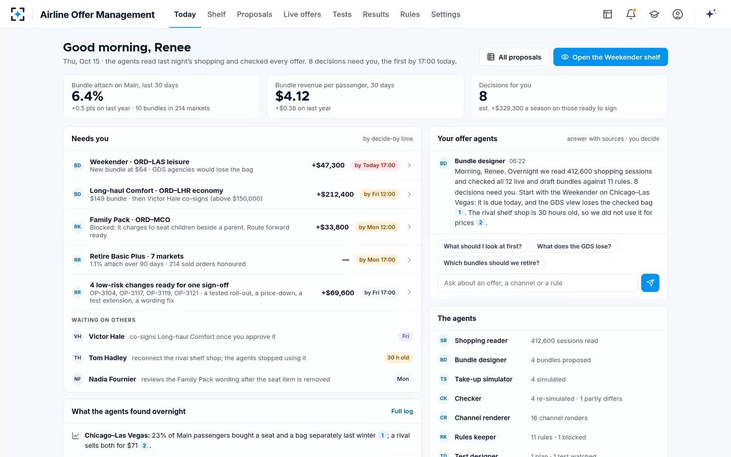Expand the Family Pack ORD–MCO row chevron

[410, 227]
